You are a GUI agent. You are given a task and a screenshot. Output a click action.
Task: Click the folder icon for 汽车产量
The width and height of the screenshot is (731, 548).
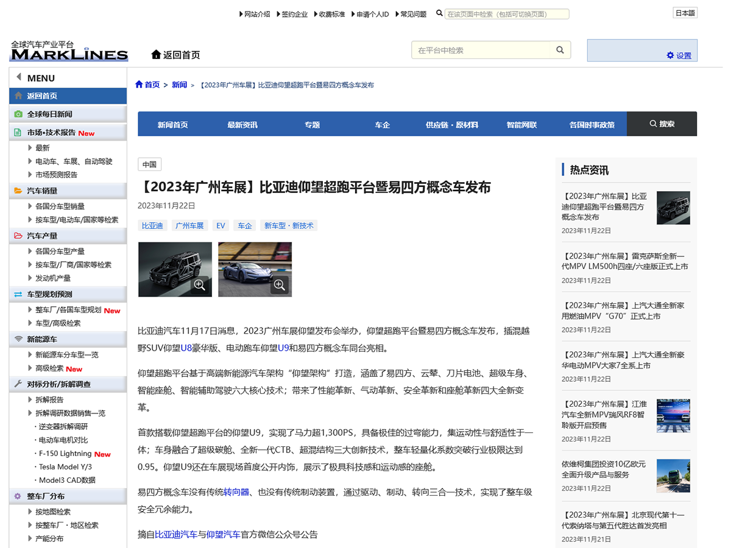[18, 236]
